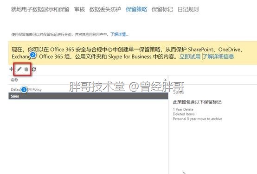The width and height of the screenshot is (257, 174).
Task: Select the Sales policy row
Action: [88, 96]
